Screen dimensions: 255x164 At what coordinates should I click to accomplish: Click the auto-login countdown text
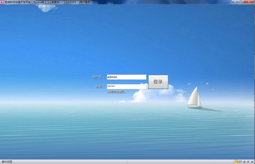pyautogui.click(x=116, y=92)
